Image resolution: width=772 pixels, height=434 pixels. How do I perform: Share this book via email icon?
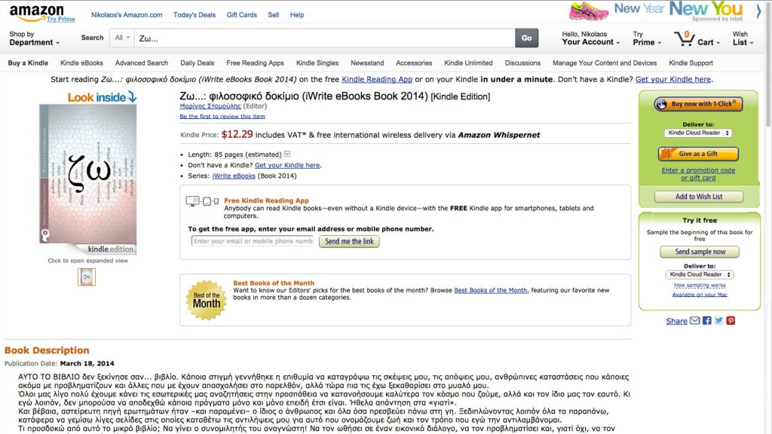click(x=694, y=320)
